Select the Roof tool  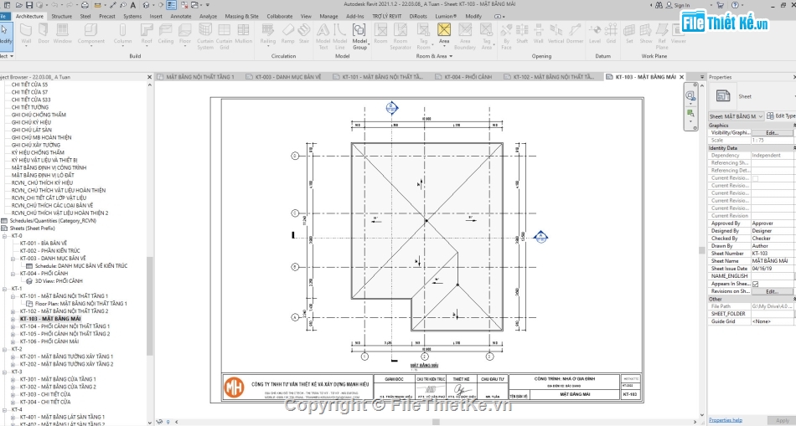point(146,33)
